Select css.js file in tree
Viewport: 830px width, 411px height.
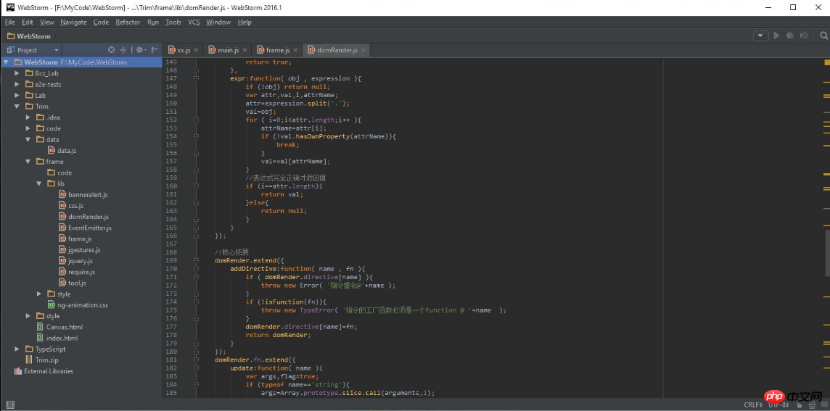(71, 206)
